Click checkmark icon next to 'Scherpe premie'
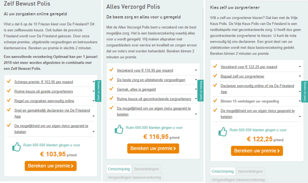This screenshot has width=308, height=183. [9, 82]
